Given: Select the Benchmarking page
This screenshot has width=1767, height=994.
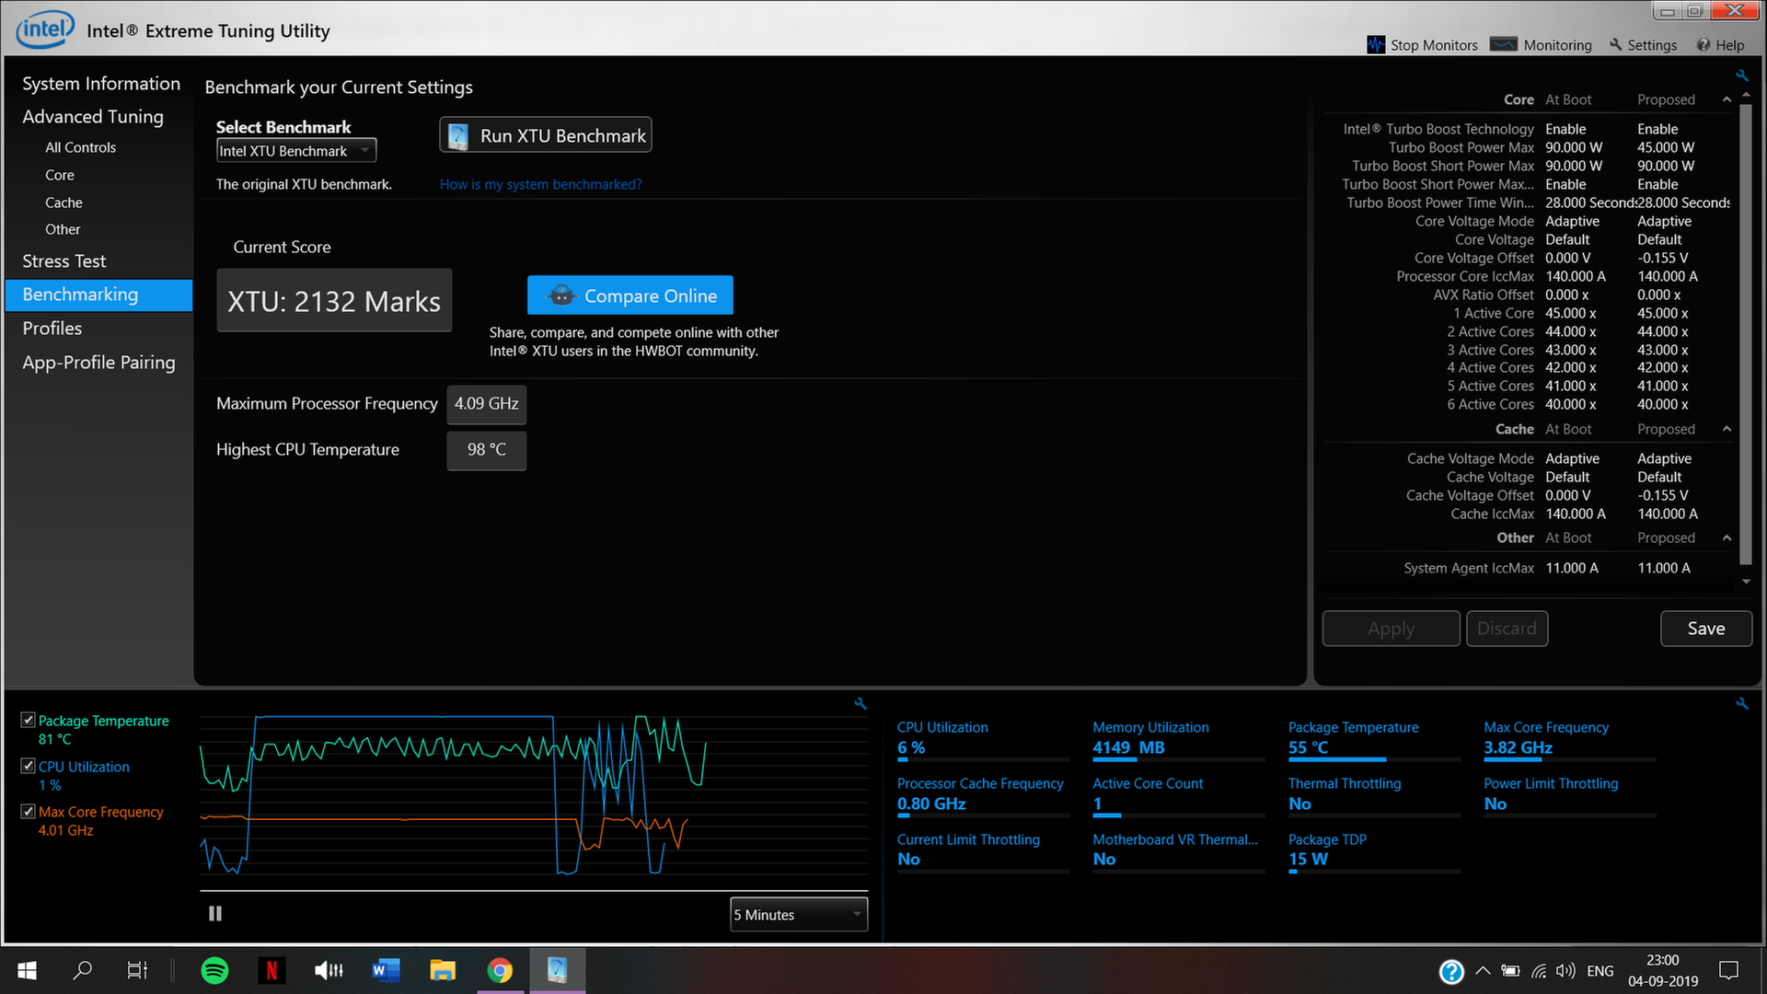Looking at the screenshot, I should click(x=98, y=295).
